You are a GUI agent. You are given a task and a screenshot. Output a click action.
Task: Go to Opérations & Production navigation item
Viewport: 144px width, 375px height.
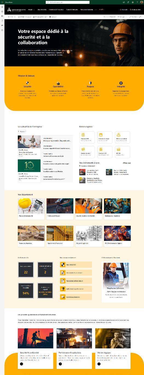(56, 10)
